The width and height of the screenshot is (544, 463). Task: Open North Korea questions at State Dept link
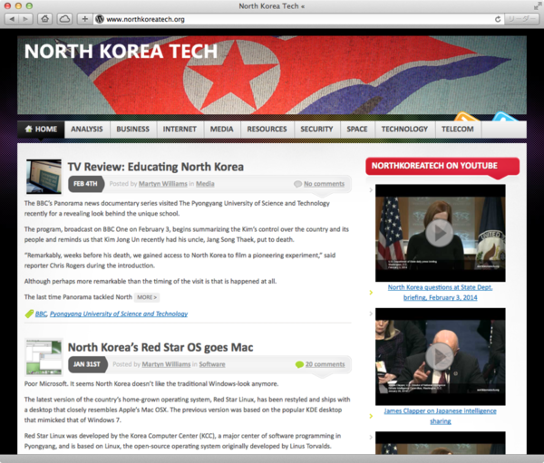(x=441, y=293)
